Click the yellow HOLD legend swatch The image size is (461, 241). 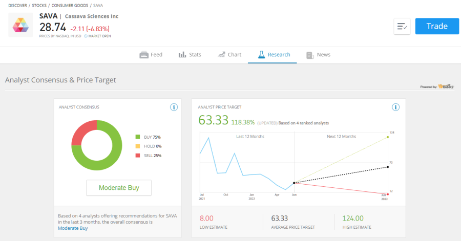138,146
